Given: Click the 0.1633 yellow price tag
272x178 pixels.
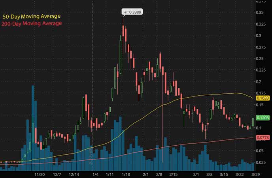Looking at the screenshot, I should (263, 98).
